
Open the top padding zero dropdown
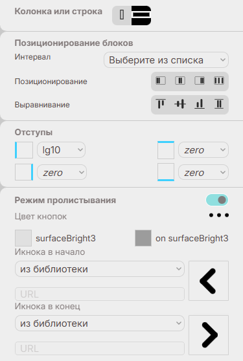coord(203,150)
